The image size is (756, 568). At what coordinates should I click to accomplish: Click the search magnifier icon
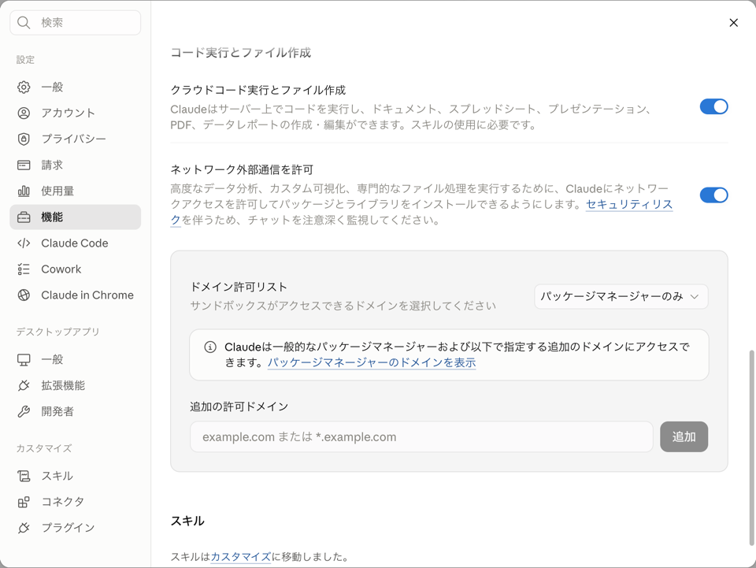[24, 23]
